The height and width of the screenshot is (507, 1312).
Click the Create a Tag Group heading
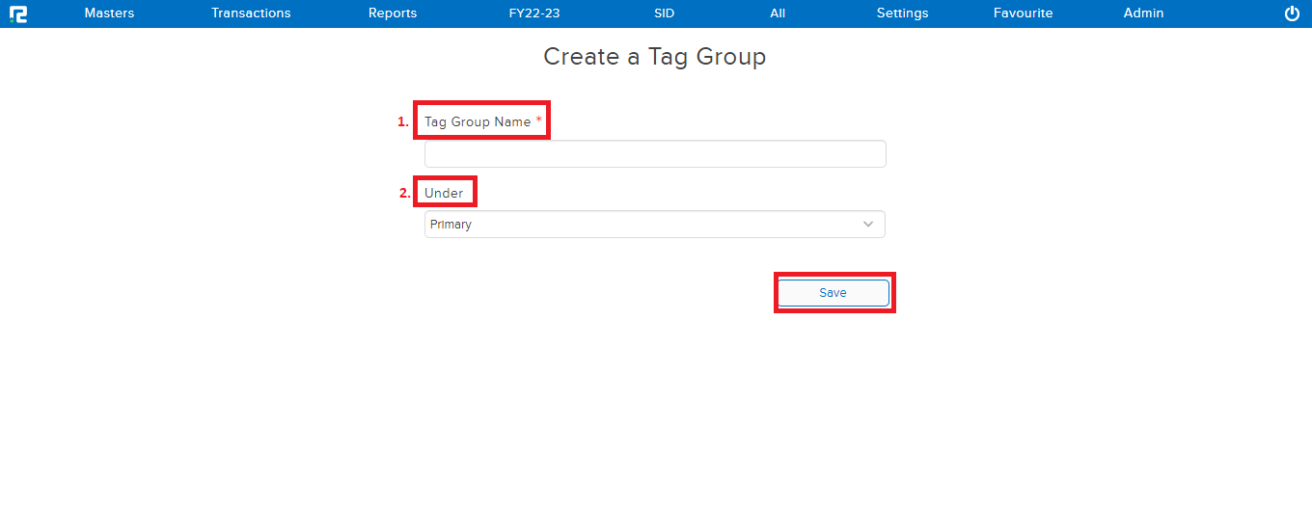tap(654, 57)
